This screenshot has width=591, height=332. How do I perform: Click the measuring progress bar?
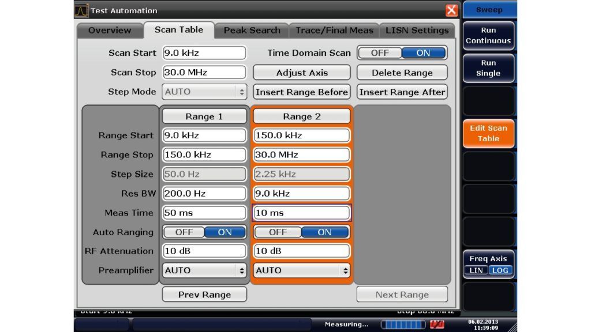click(x=403, y=325)
